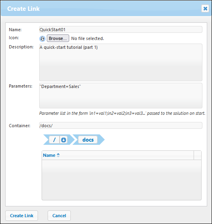Click the 'No file selected.' text
Viewport: 212px width, 224px height.
coord(88,38)
